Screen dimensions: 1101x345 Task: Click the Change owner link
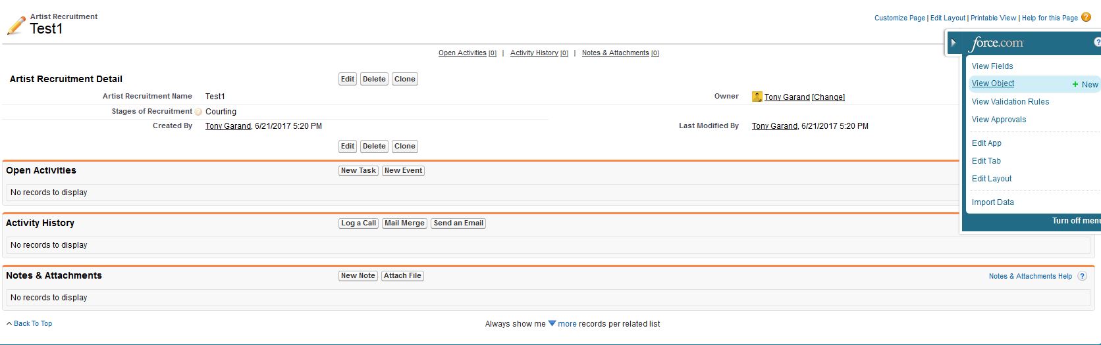(x=828, y=97)
